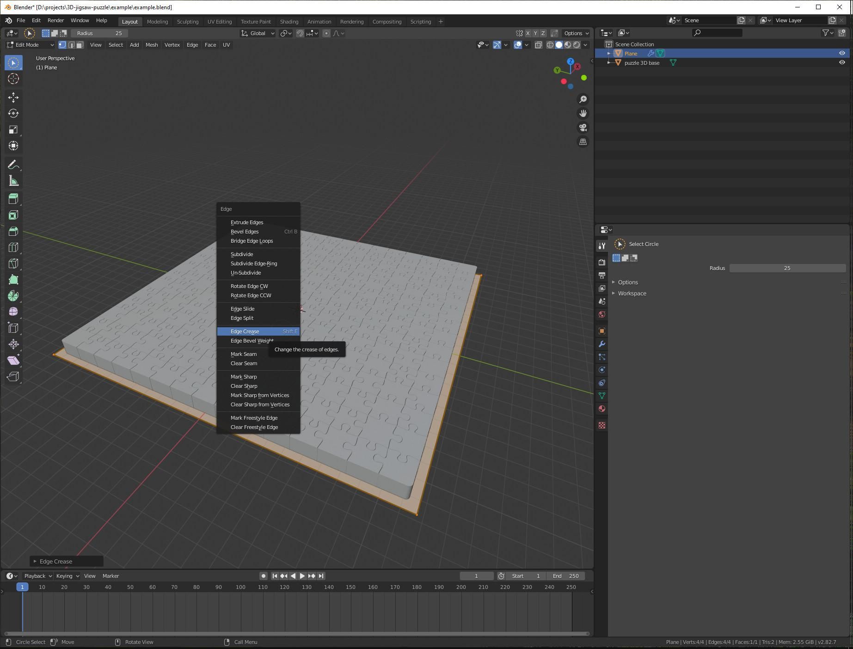The width and height of the screenshot is (853, 649).
Task: Choose Mark Seam from Edge menu
Action: click(244, 354)
